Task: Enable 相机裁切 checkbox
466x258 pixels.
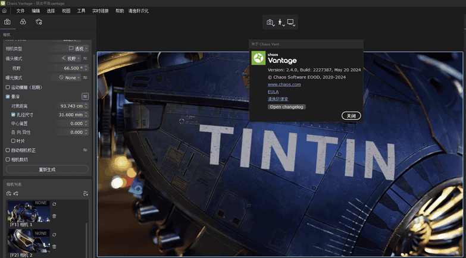Action: [8, 159]
